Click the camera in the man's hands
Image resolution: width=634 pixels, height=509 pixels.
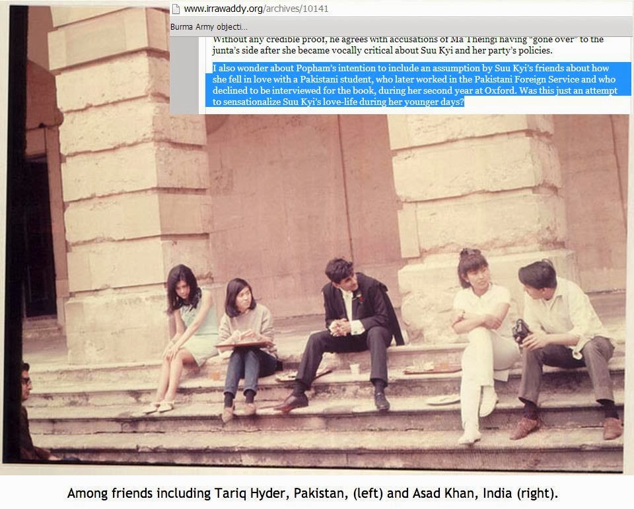[x=520, y=331]
